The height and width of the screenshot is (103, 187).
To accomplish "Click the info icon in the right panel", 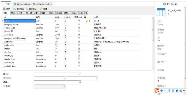I will (x=164, y=4).
